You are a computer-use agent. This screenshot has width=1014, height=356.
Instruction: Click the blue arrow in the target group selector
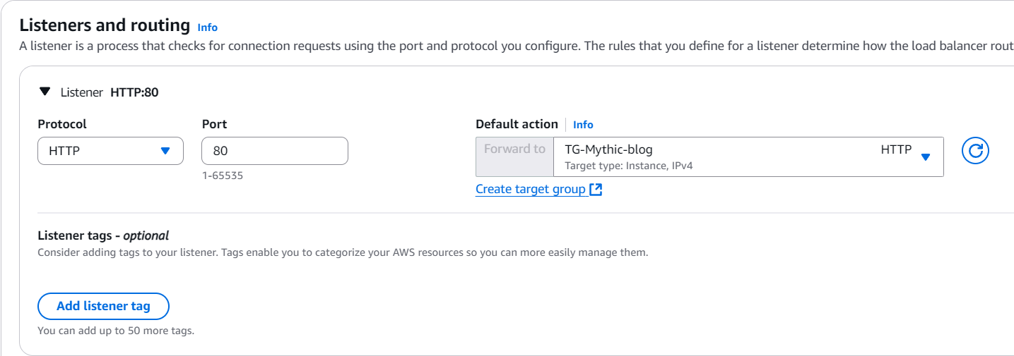click(926, 157)
